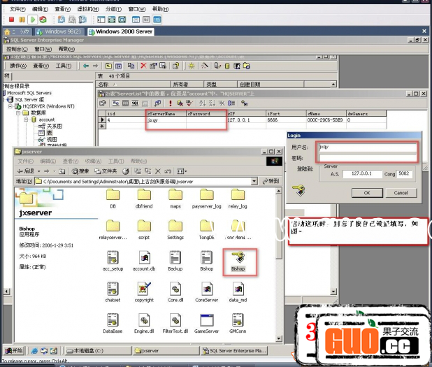Click the jxserver file list vertical scrollbar
The image size is (432, 367).
click(x=278, y=264)
